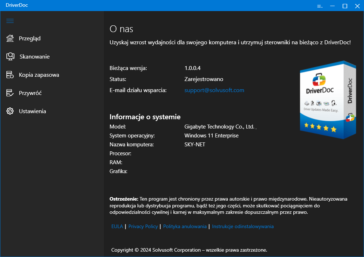Click the Kopia zapasowa backup icon

coord(10,75)
